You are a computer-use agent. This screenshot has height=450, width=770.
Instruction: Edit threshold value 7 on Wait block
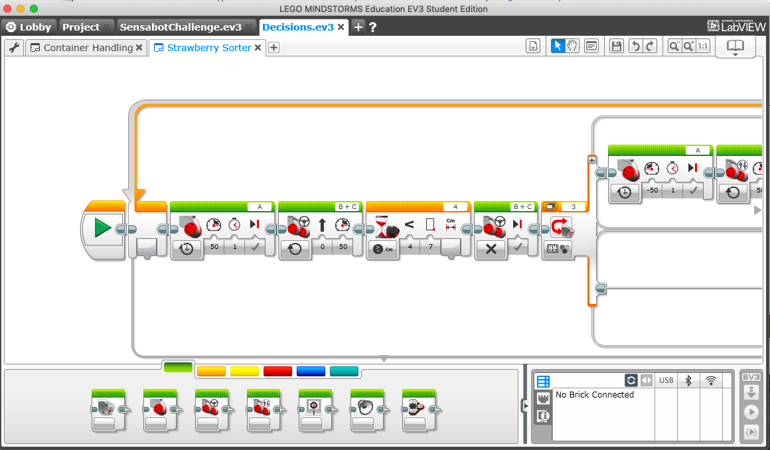click(431, 247)
